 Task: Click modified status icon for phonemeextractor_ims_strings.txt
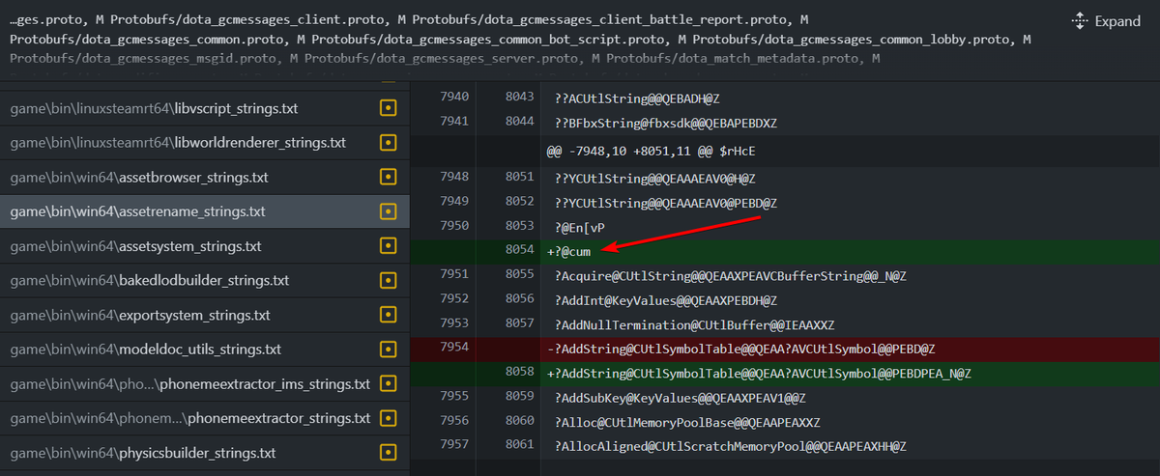[x=389, y=384]
